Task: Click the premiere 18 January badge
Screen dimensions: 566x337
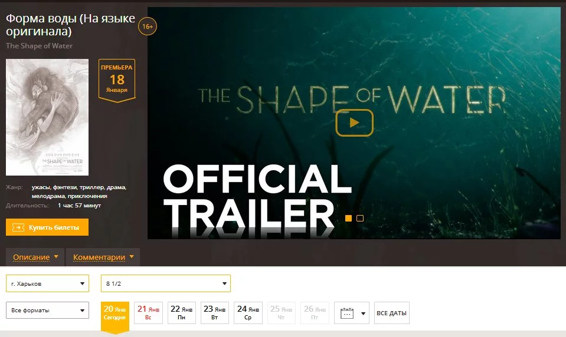Action: [117, 80]
